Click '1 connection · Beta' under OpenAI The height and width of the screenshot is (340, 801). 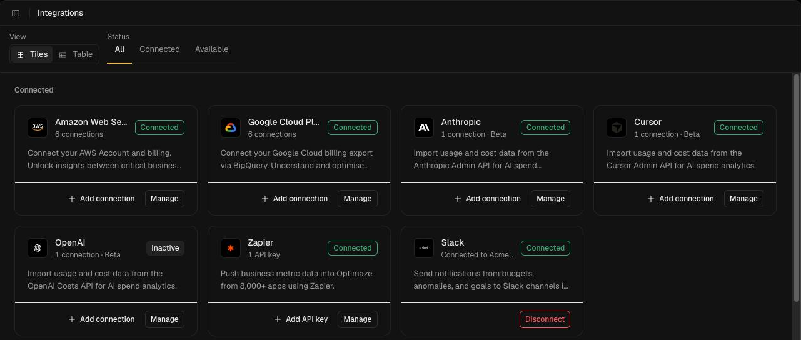(x=88, y=255)
